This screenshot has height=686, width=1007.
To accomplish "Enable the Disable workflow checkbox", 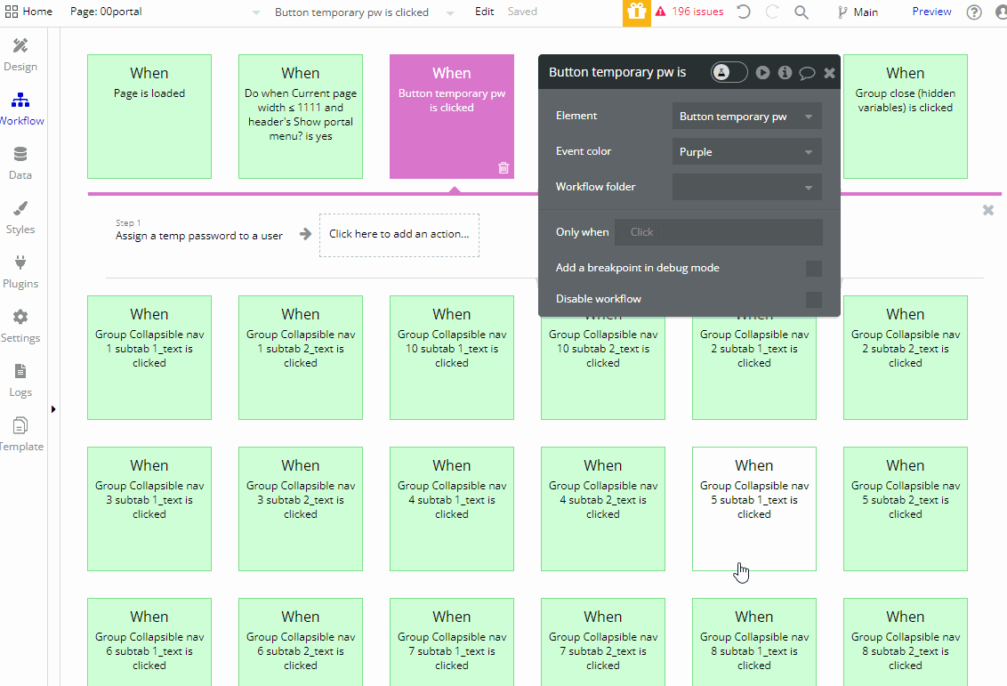I will coord(813,299).
